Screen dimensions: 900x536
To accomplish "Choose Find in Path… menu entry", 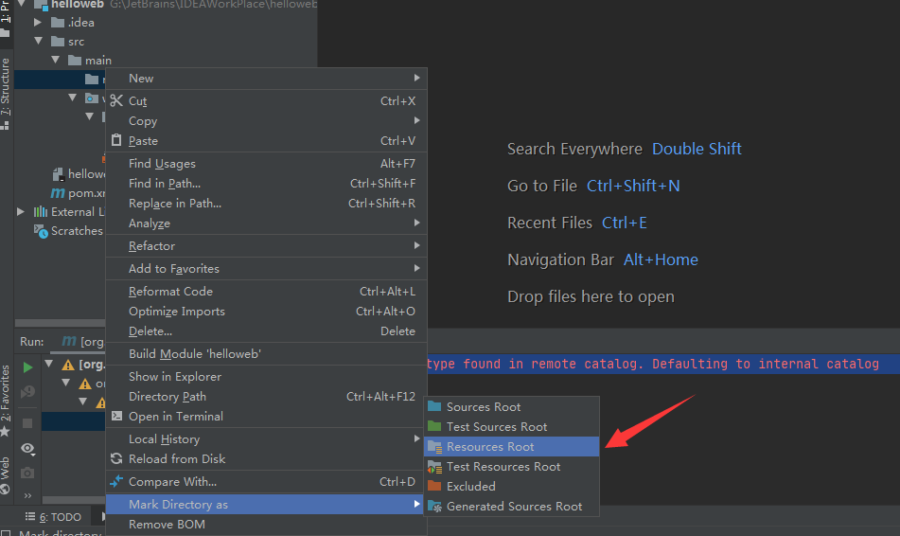I will [266, 184].
